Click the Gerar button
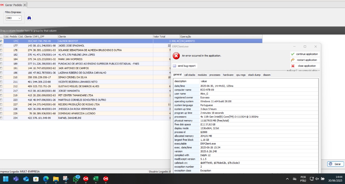Image resolution: width=345 pixels, height=184 pixels. 335,164
